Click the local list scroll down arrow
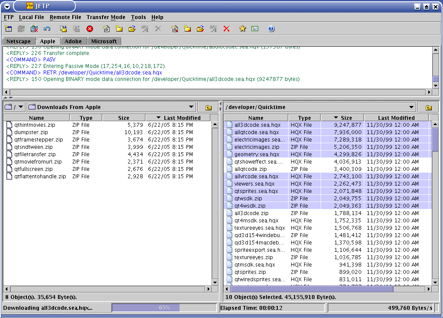This screenshot has height=318, width=443. point(215,282)
